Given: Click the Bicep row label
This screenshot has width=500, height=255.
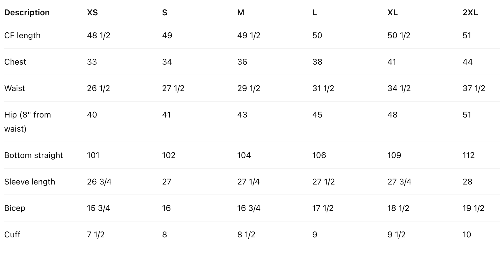Looking at the screenshot, I should 15,208.
